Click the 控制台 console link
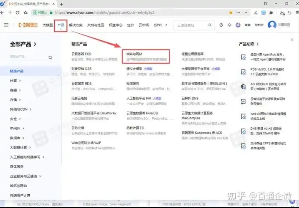Viewport: 299px width, 208px height. (259, 25)
